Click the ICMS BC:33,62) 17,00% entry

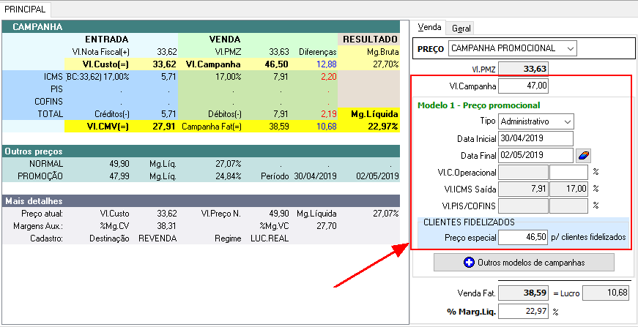click(x=97, y=76)
